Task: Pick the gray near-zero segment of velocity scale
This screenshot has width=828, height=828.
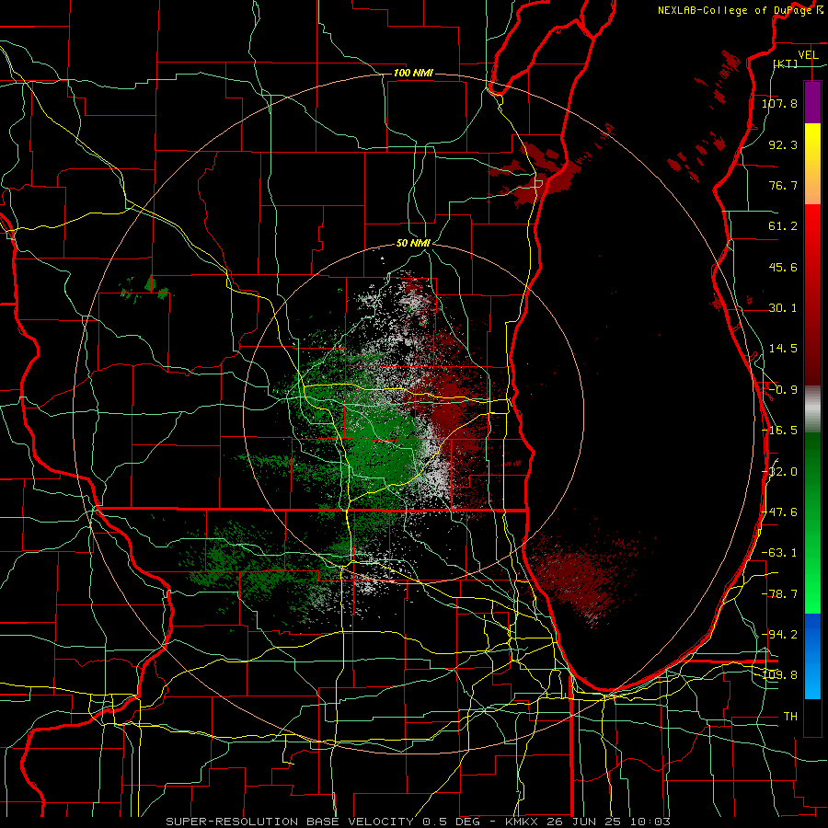Action: tap(812, 409)
